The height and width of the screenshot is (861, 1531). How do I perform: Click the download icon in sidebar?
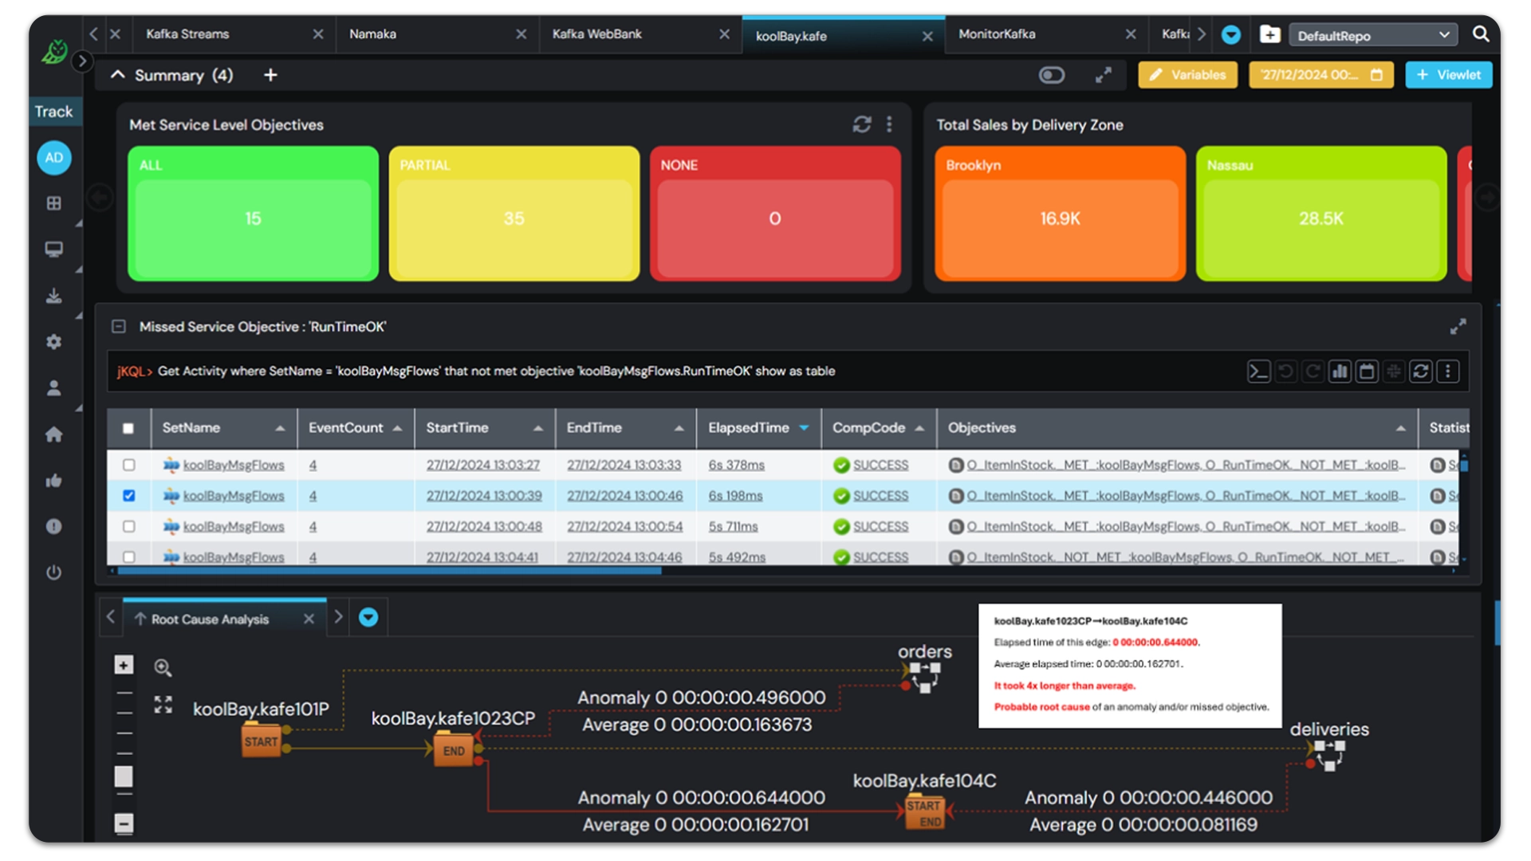(53, 296)
